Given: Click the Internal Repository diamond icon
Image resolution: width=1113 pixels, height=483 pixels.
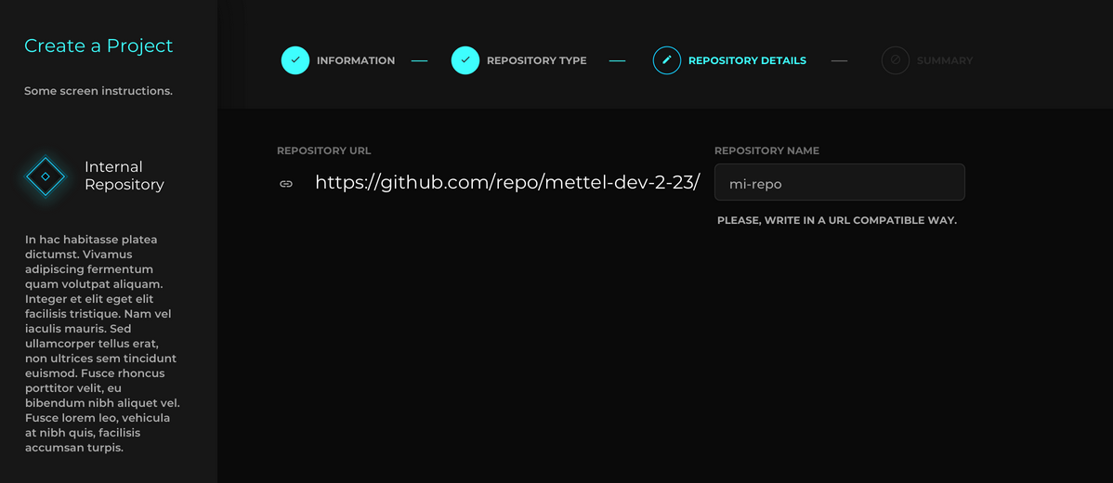Looking at the screenshot, I should pos(46,176).
